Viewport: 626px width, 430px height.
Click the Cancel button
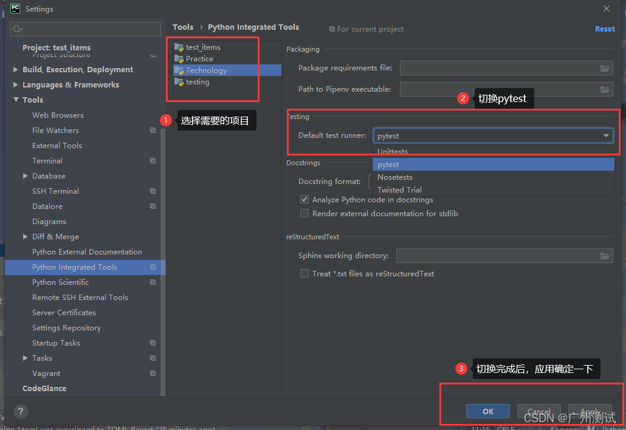tap(539, 411)
